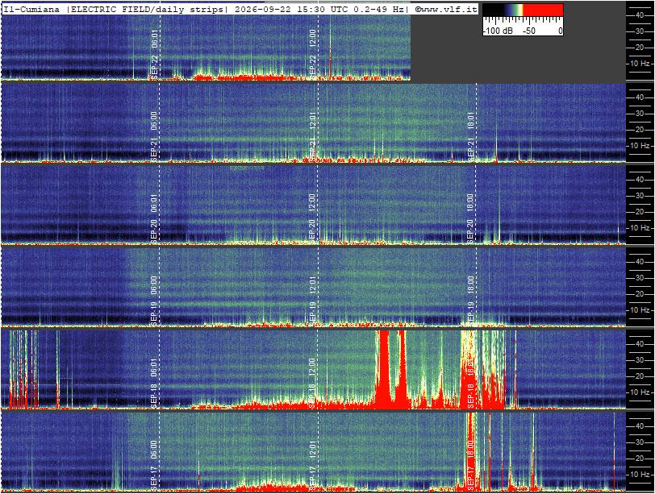
Task: Select the "ELECTRIC FIELD/daily strips" title text
Action: pyautogui.click(x=147, y=9)
